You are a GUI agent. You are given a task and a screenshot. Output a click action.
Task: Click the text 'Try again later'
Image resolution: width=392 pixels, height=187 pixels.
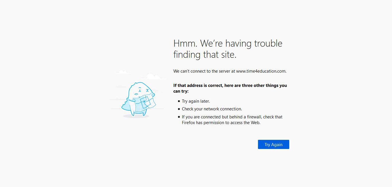click(x=196, y=101)
